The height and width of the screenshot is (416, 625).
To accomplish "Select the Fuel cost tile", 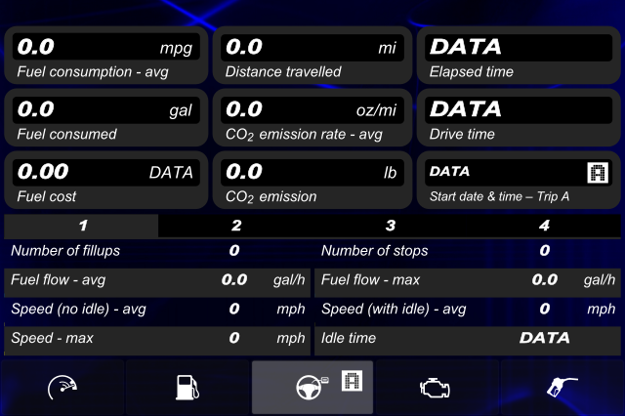I will 106,180.
